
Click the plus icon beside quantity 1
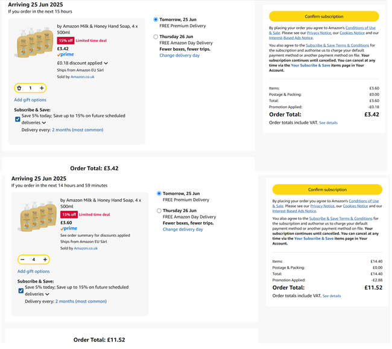point(42,88)
